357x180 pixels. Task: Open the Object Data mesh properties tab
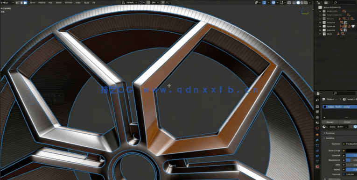[317, 161]
